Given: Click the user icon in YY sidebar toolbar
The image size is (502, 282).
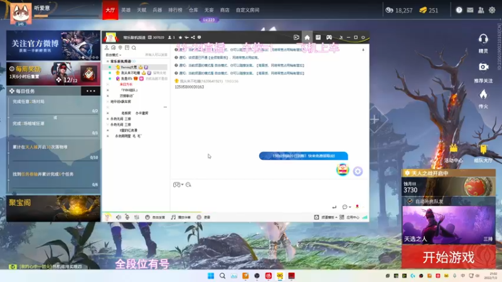Looking at the screenshot, I should (107, 48).
